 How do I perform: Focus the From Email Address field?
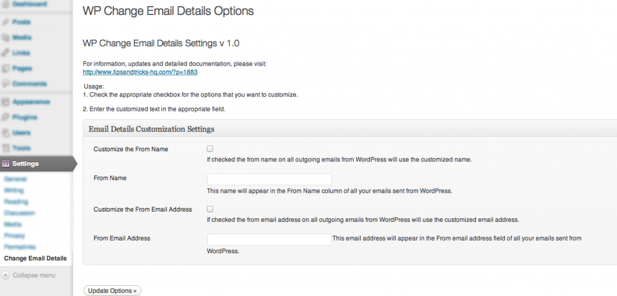(269, 240)
